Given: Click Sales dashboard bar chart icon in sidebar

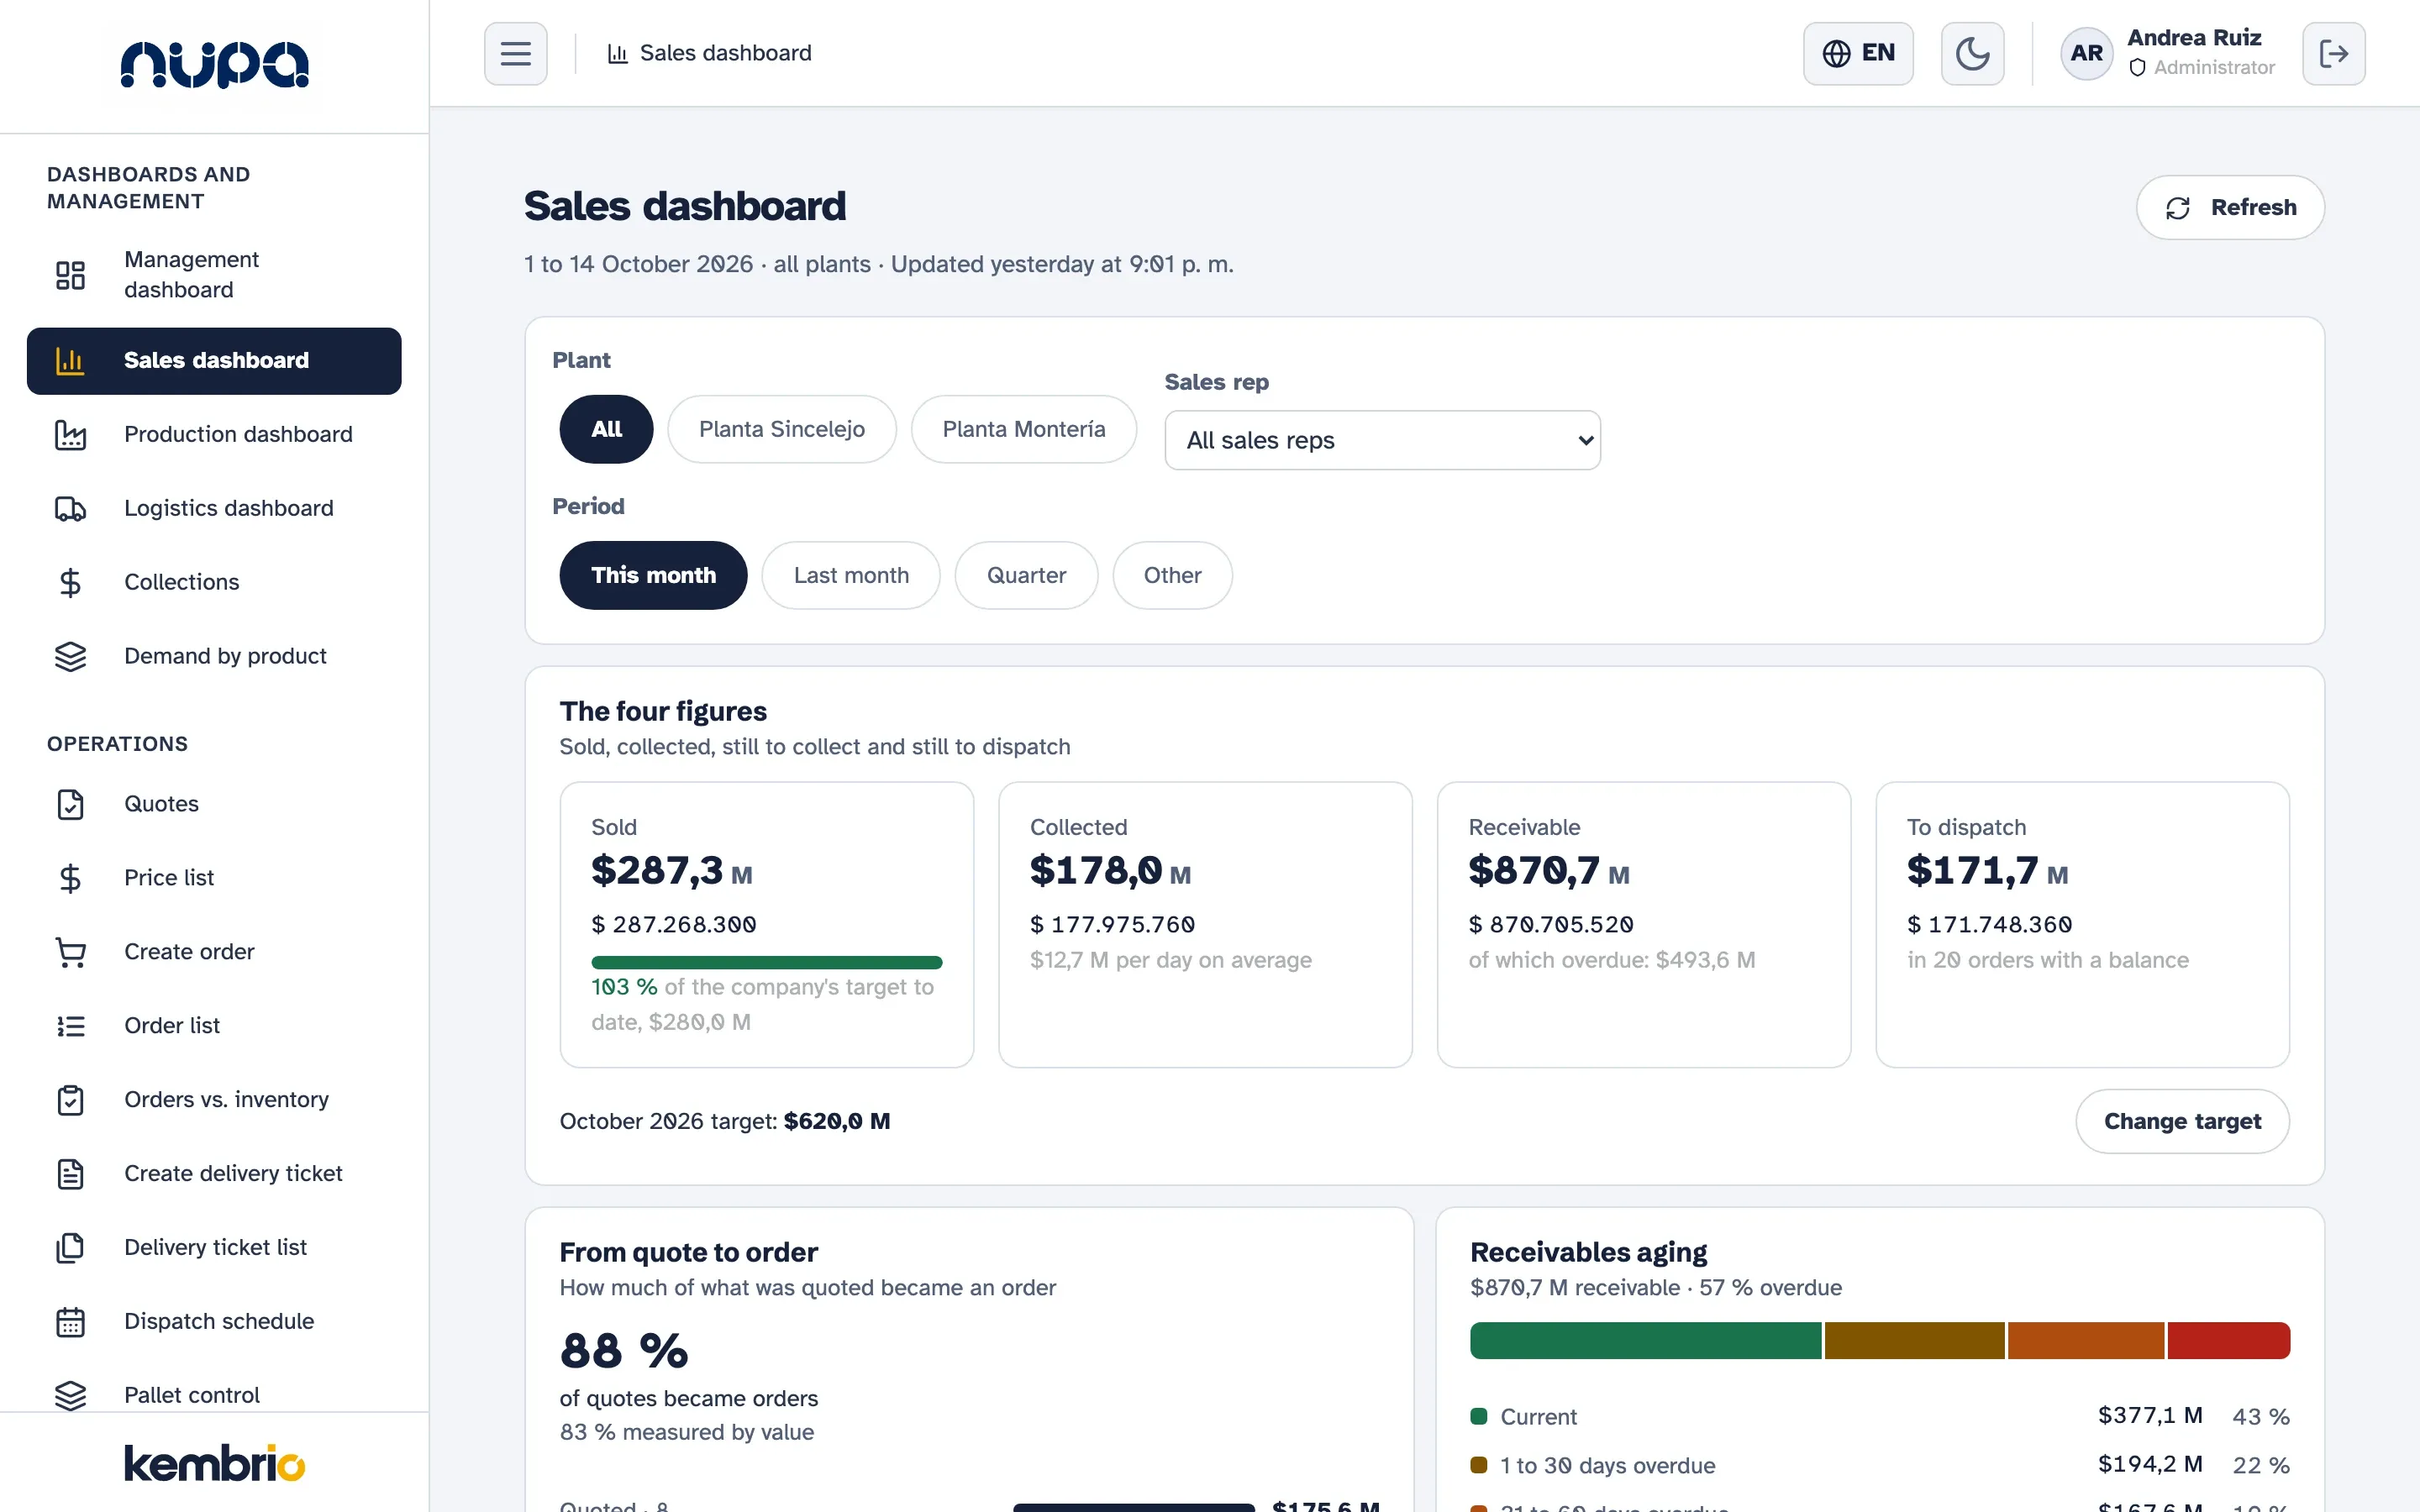Looking at the screenshot, I should [70, 361].
